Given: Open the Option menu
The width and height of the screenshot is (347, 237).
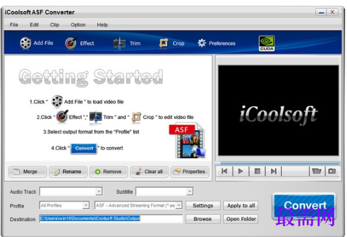Looking at the screenshot, I should (78, 25).
